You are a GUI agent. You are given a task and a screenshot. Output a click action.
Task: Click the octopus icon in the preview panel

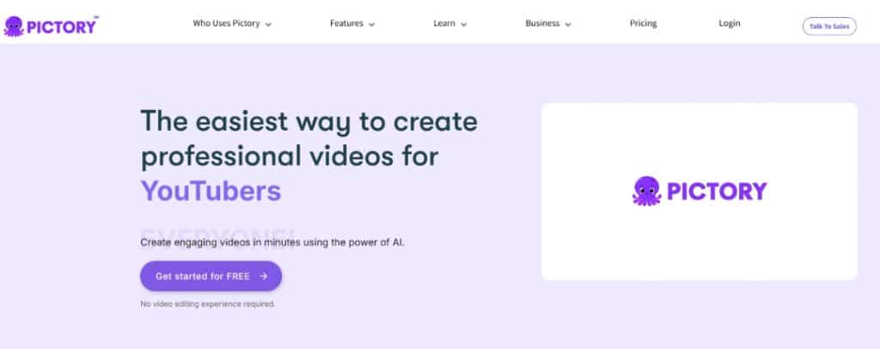(646, 191)
